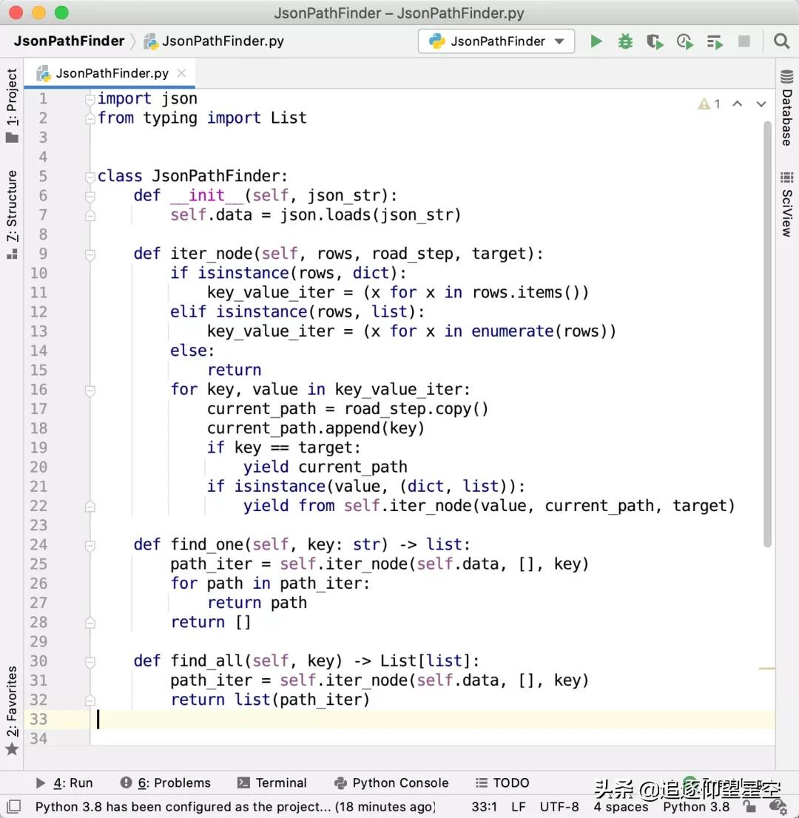Viewport: 799px width, 818px height.
Task: Click the warning stripe mark near line 30
Action: coord(766,669)
